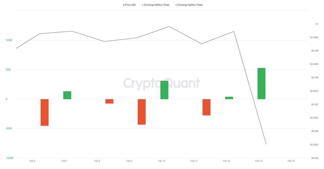Click the 100M left axis label
324x169 pixels.
coord(9,40)
